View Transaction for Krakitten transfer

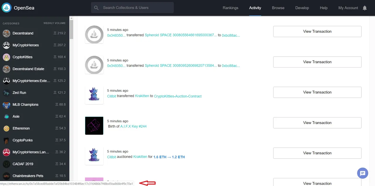click(x=317, y=92)
